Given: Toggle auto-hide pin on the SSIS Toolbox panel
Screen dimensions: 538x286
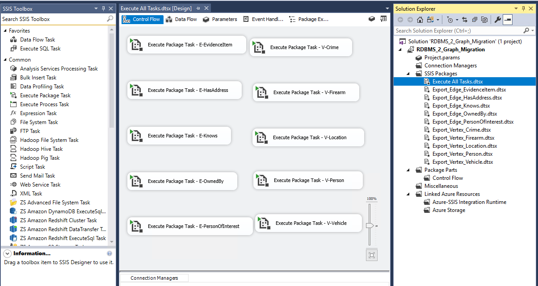Looking at the screenshot, I should coord(103,8).
